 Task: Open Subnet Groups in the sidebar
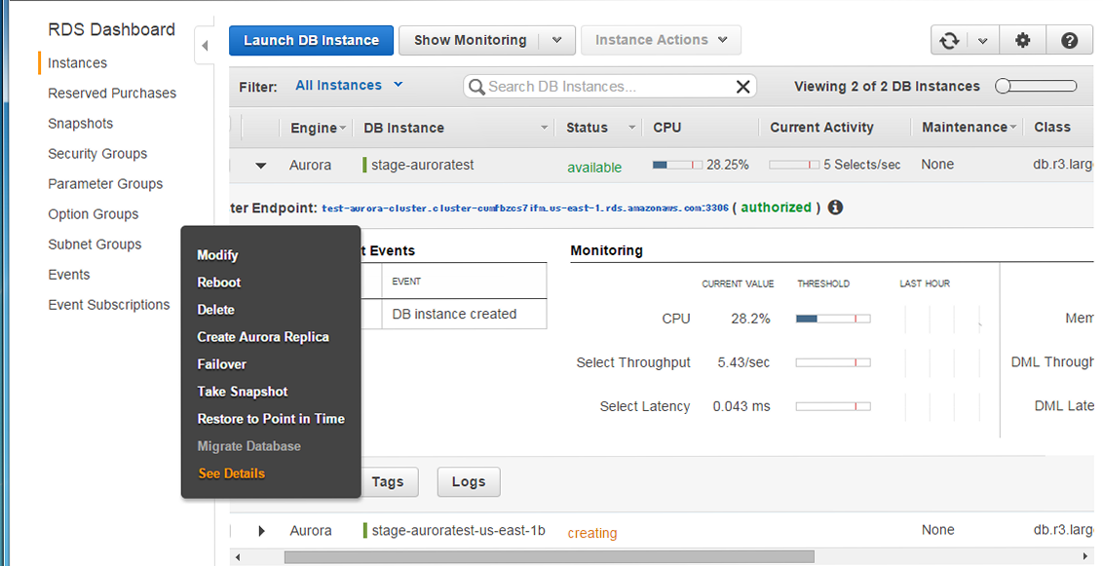95,245
